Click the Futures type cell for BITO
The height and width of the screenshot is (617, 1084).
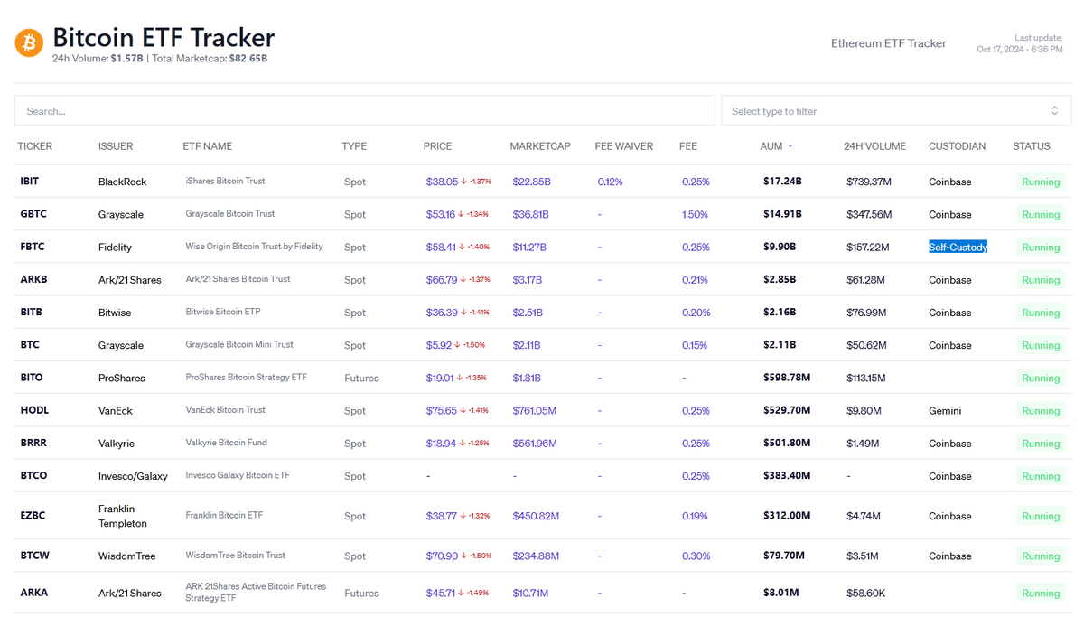coord(361,378)
